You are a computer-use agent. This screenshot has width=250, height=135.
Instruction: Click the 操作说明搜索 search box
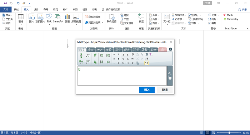[113, 10]
